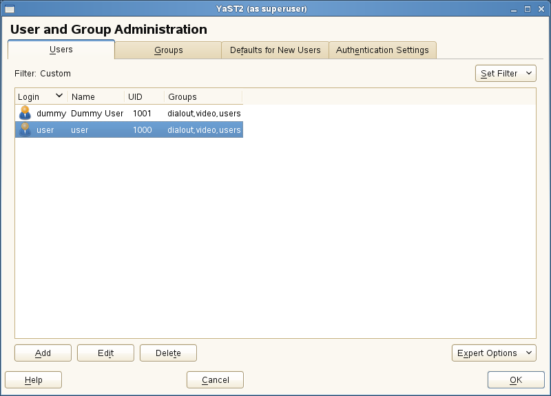551x396 pixels.
Task: Close the YaST2 window
Action: pos(541,9)
